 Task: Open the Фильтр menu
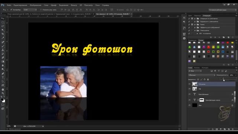point(74,5)
